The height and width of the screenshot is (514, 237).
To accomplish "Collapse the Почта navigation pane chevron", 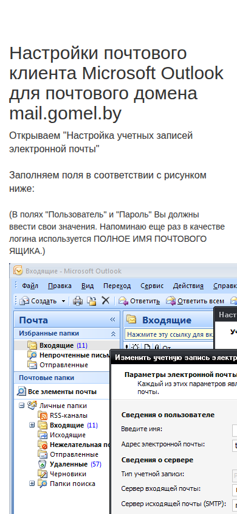I will 112,320.
